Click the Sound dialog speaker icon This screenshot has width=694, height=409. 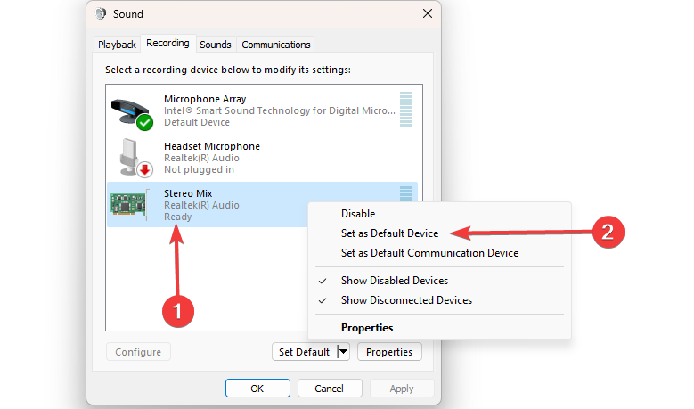point(101,13)
